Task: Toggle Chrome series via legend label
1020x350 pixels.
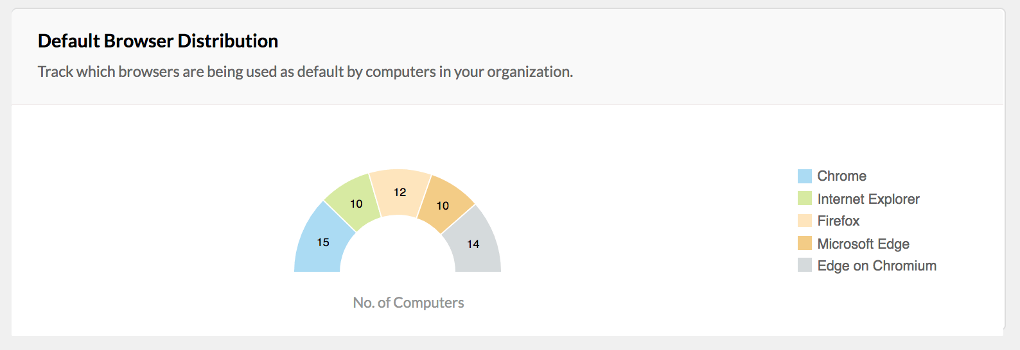Action: point(841,176)
